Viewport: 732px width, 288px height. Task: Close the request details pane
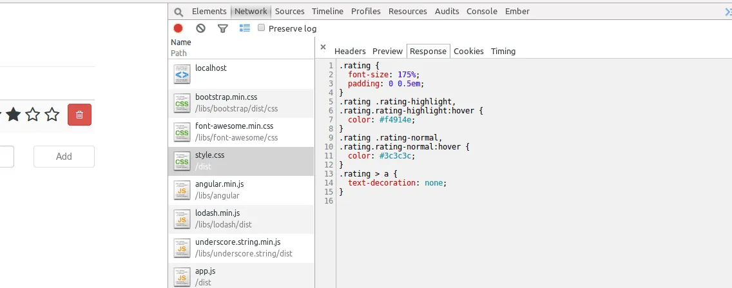323,47
